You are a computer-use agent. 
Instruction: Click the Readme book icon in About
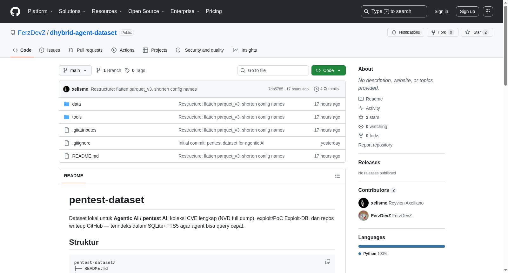[361, 99]
